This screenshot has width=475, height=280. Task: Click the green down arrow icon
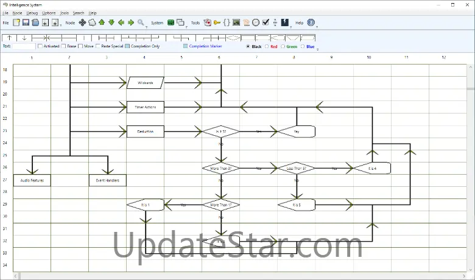pyautogui.click(x=111, y=23)
